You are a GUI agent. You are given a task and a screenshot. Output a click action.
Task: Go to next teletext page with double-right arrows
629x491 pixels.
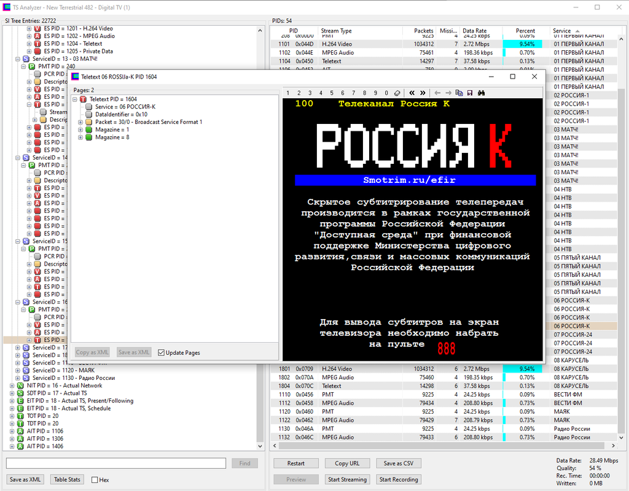423,93
